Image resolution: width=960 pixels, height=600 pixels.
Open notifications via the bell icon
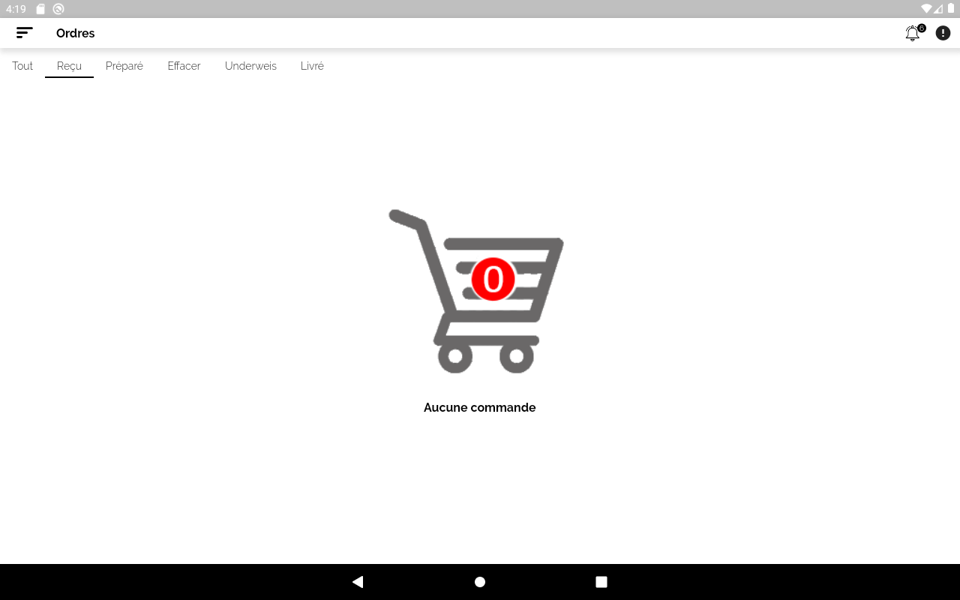[x=912, y=34]
